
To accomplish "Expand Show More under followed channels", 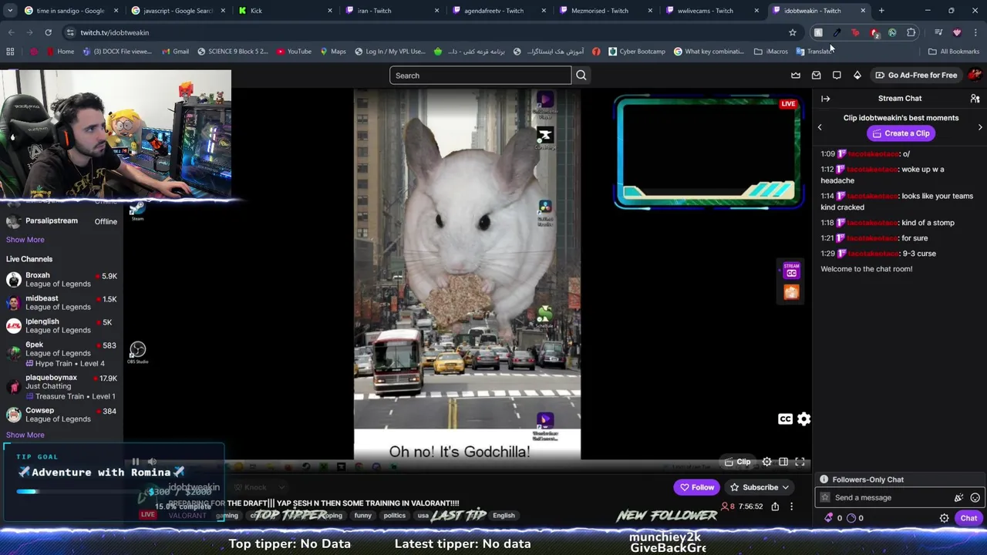I will click(25, 240).
